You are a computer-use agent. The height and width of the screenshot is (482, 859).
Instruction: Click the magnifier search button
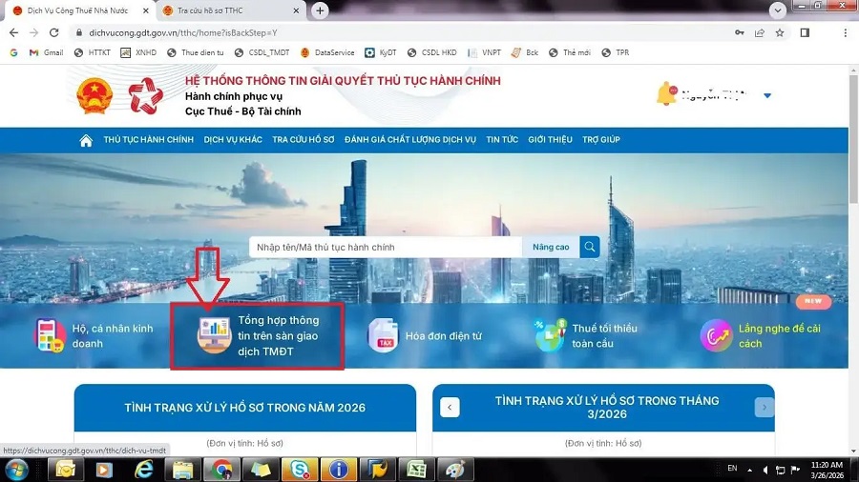[x=590, y=247]
